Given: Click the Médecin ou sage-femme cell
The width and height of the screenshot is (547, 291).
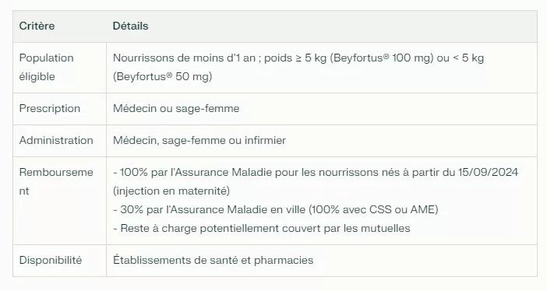Looking at the screenshot, I should [x=176, y=109].
